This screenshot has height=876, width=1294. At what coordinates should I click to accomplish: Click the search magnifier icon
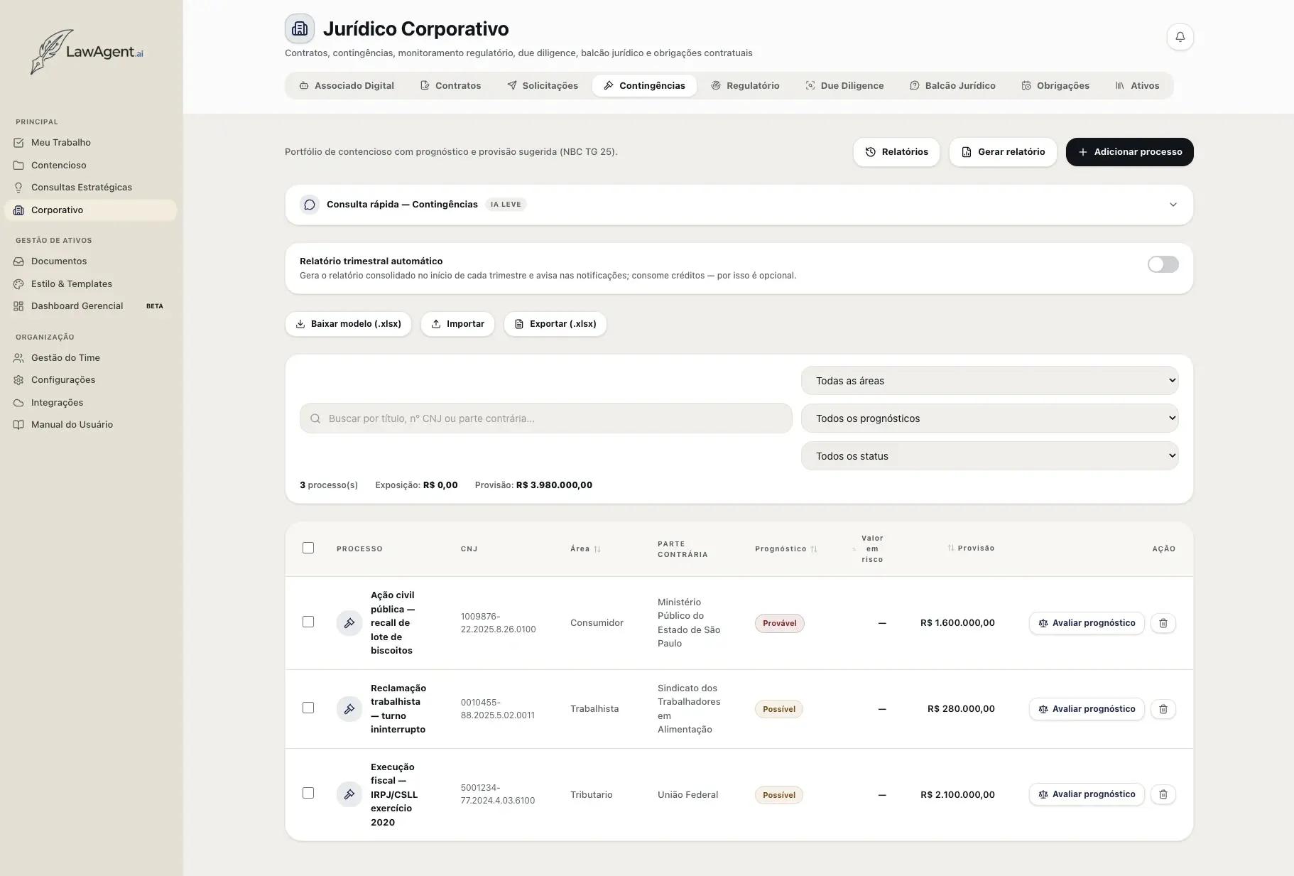(315, 418)
